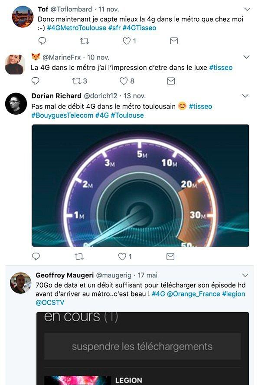
Task: Reply to Tof's 4G metro tweet
Action: [42, 41]
